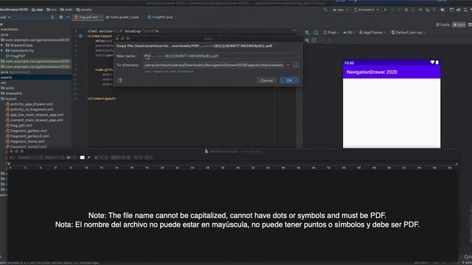The image size is (472, 265).
Task: Click the ruler in the overlay text window
Action: pyautogui.click(x=232, y=166)
